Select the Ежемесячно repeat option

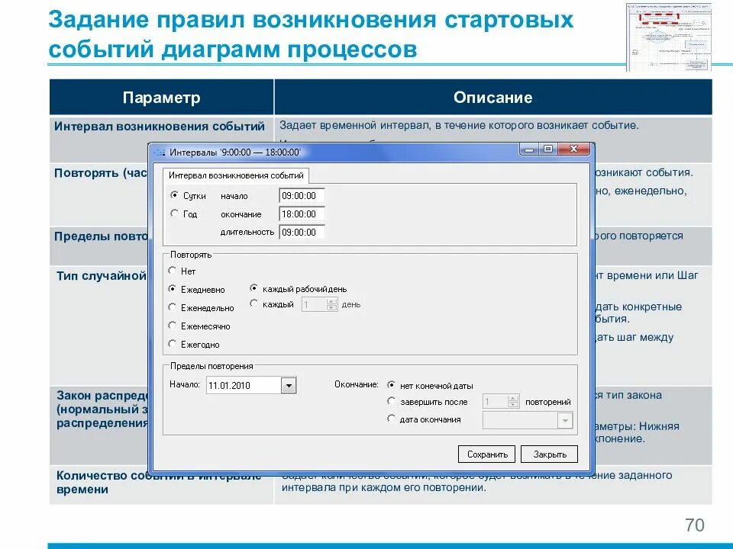(x=172, y=326)
